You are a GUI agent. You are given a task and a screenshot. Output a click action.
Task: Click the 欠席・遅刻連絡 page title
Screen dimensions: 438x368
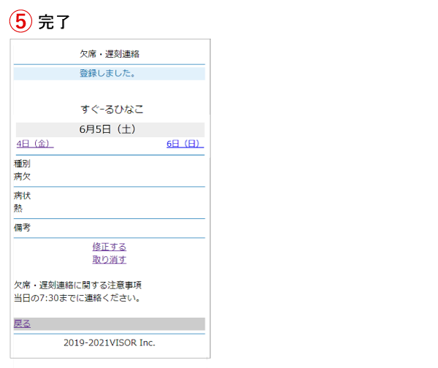click(109, 54)
